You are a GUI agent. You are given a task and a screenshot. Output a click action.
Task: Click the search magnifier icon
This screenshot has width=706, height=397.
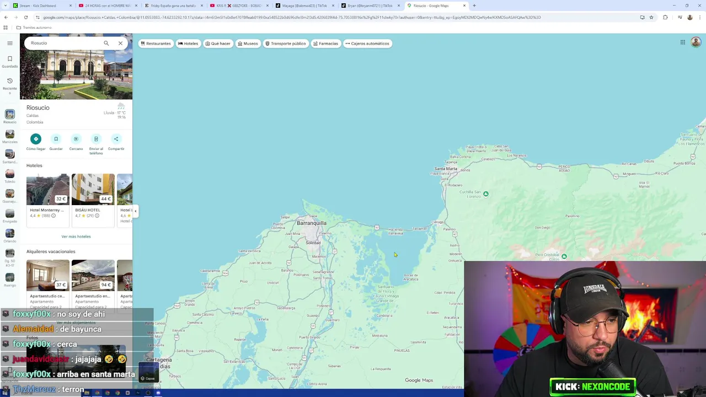[106, 43]
